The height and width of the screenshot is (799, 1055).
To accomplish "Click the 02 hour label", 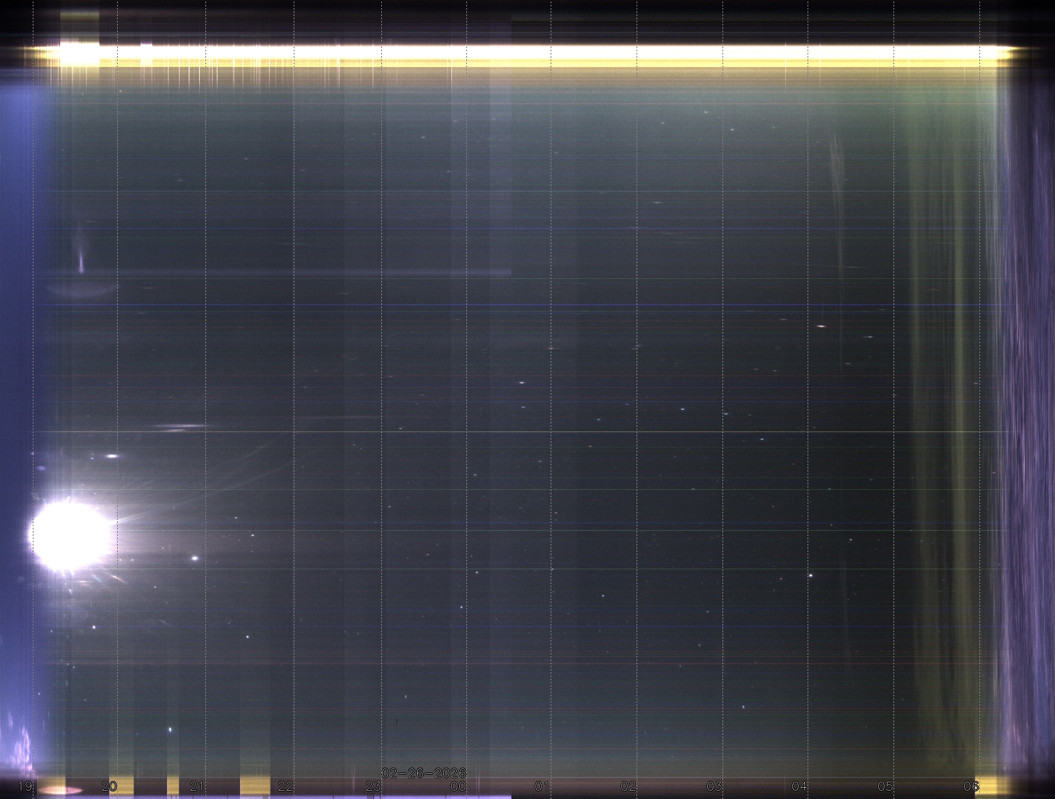I will (628, 786).
